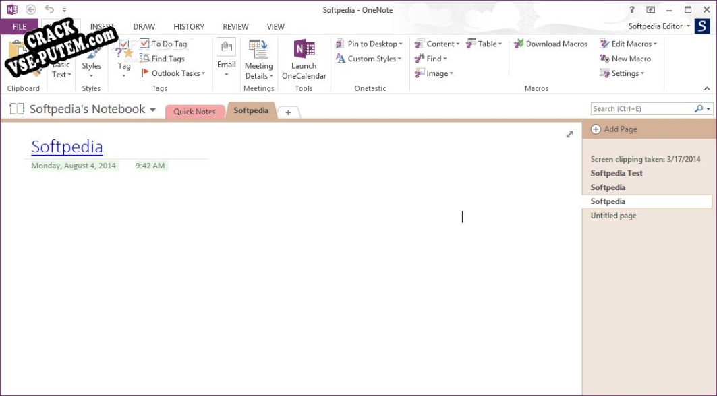Open the Softpedia Test page
Viewport: 717px width, 396px height.
point(616,173)
